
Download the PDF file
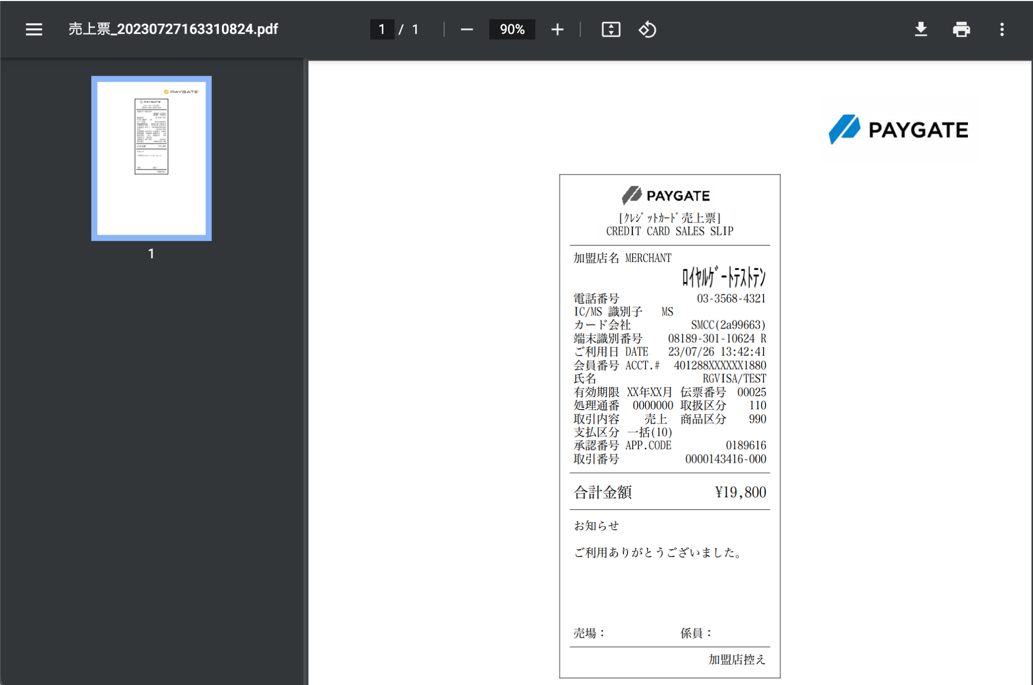coord(921,29)
